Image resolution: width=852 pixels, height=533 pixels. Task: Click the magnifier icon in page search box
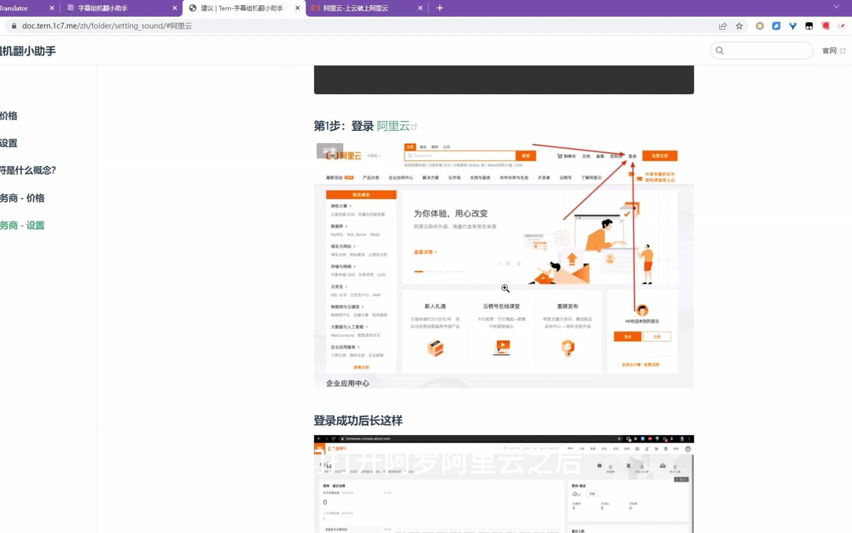point(719,50)
